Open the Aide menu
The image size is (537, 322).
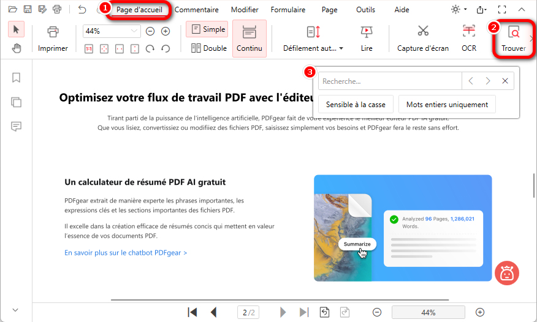pos(402,10)
